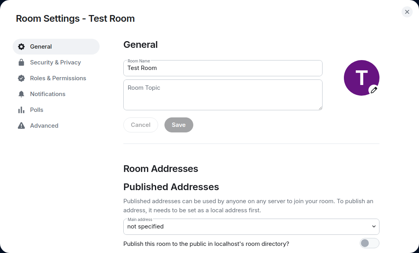Viewport: 419px width, 253px height.
Task: Click the purple room avatar image
Action: pos(358,75)
